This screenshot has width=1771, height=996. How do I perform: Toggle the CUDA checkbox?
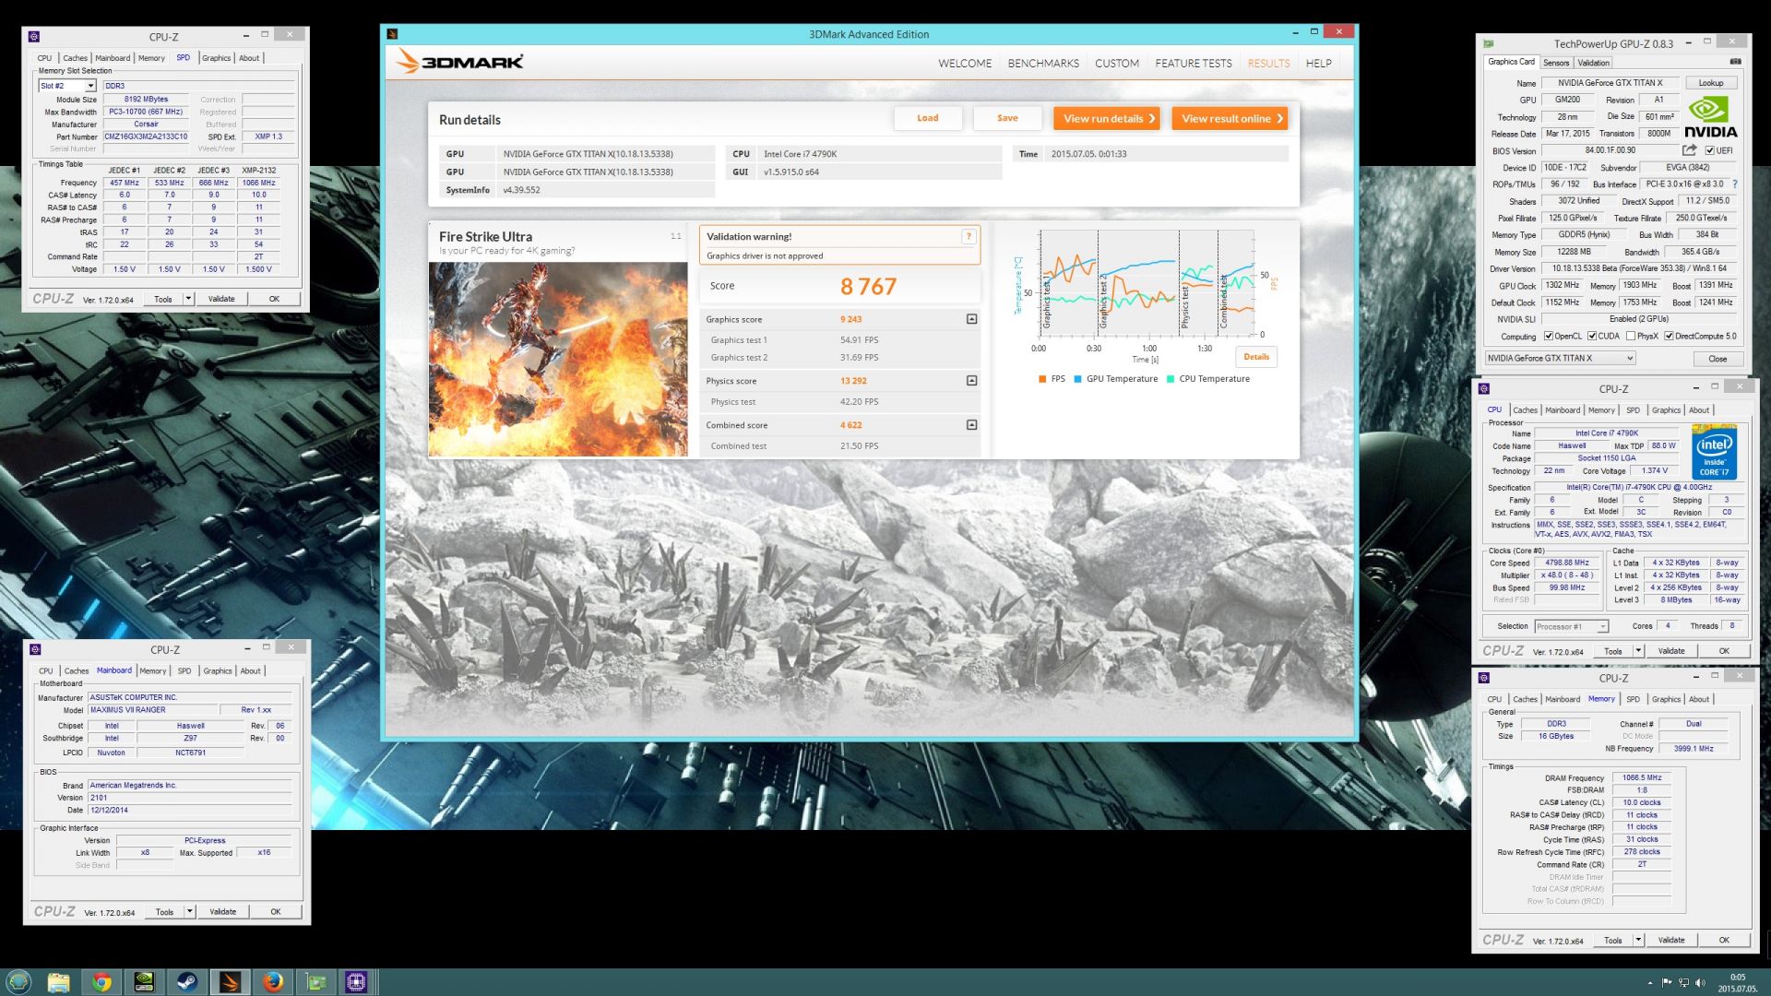[x=1592, y=336]
